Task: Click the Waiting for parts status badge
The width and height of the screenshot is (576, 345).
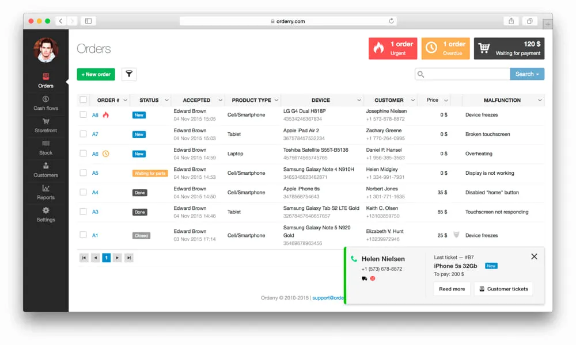Action: (150, 173)
